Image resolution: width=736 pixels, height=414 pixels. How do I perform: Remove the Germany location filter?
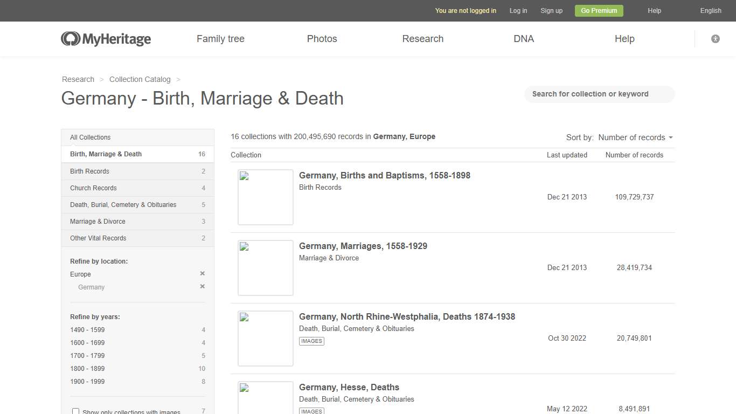202,286
